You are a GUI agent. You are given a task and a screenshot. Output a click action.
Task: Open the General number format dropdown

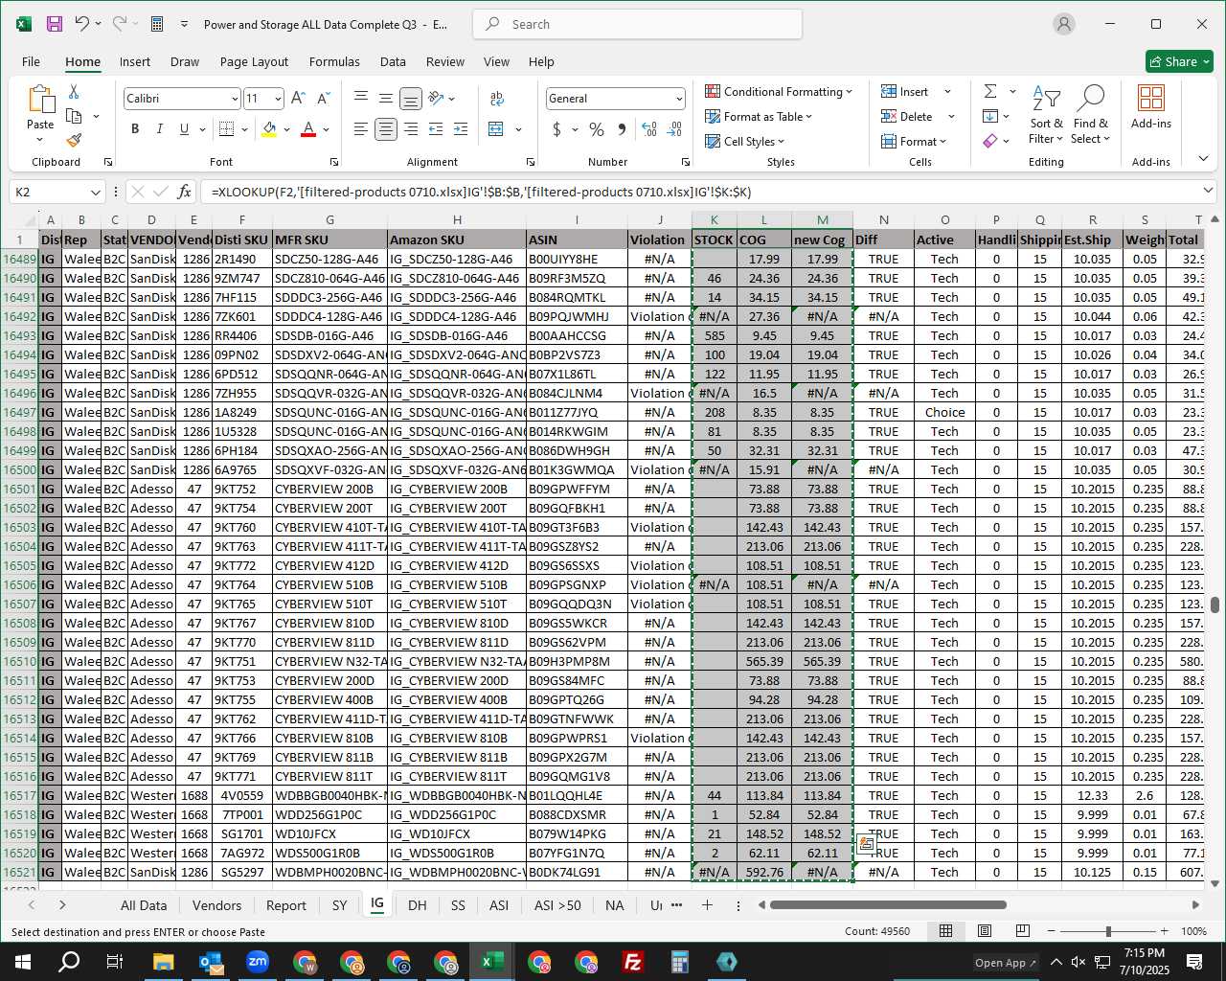[x=679, y=99]
